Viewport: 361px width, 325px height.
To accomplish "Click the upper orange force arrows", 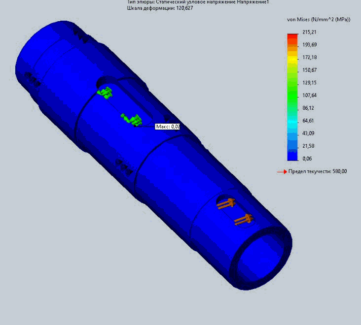I will (226, 203).
